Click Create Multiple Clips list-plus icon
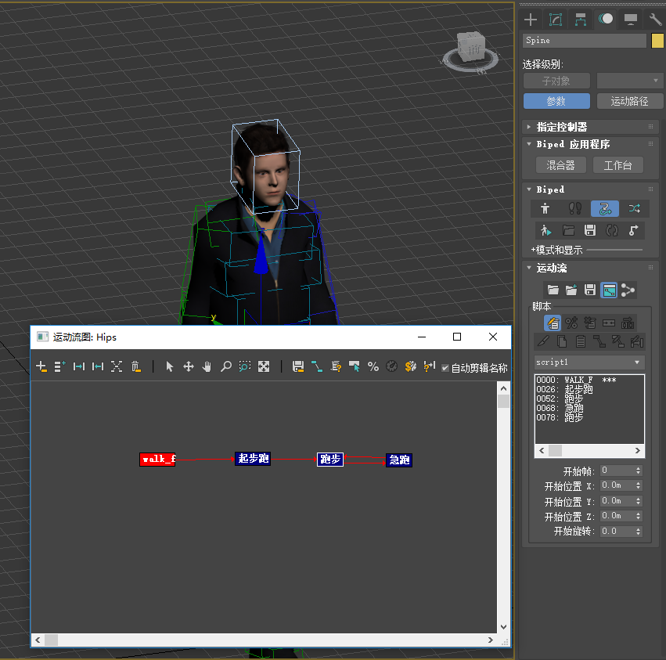The image size is (666, 660). pos(60,366)
